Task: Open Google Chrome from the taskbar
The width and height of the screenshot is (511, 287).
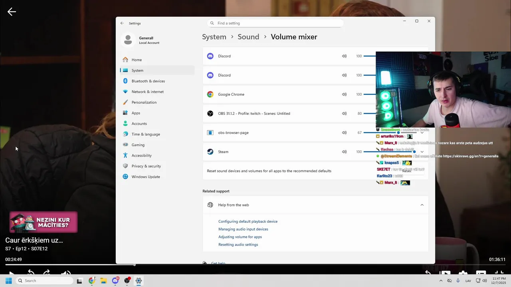Action: [x=91, y=281]
